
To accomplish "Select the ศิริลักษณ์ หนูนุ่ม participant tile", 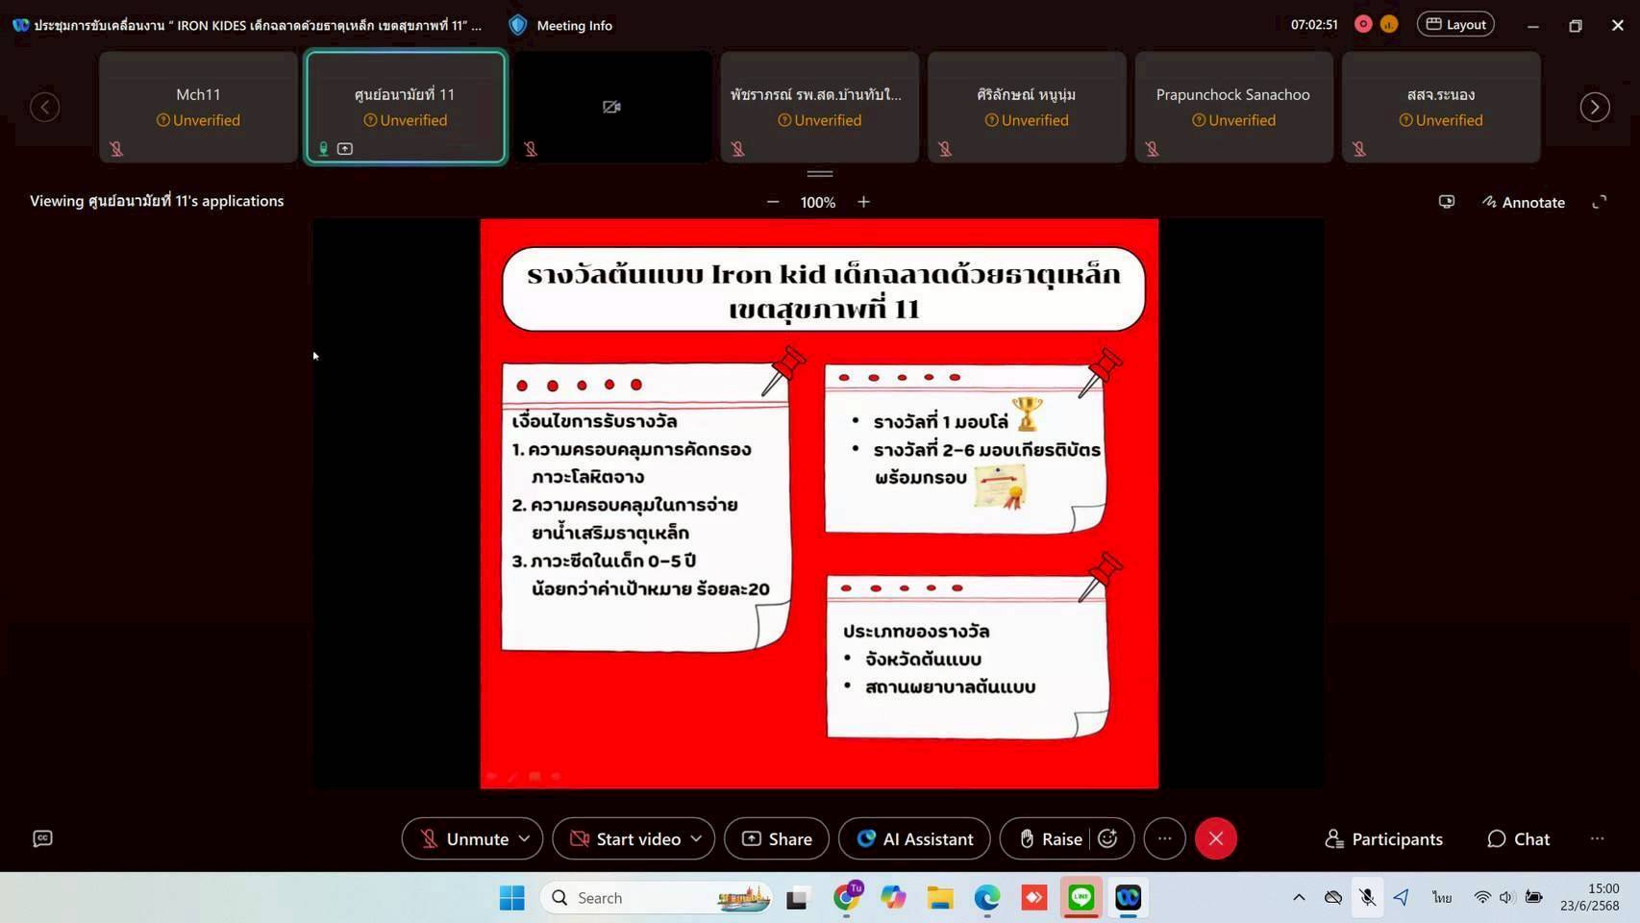I will 1026,107.
